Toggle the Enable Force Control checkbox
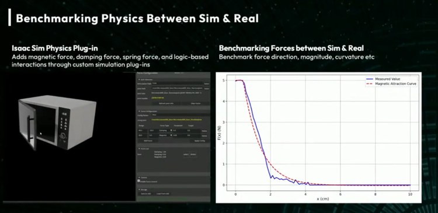This screenshot has height=213, width=438. click(x=139, y=181)
